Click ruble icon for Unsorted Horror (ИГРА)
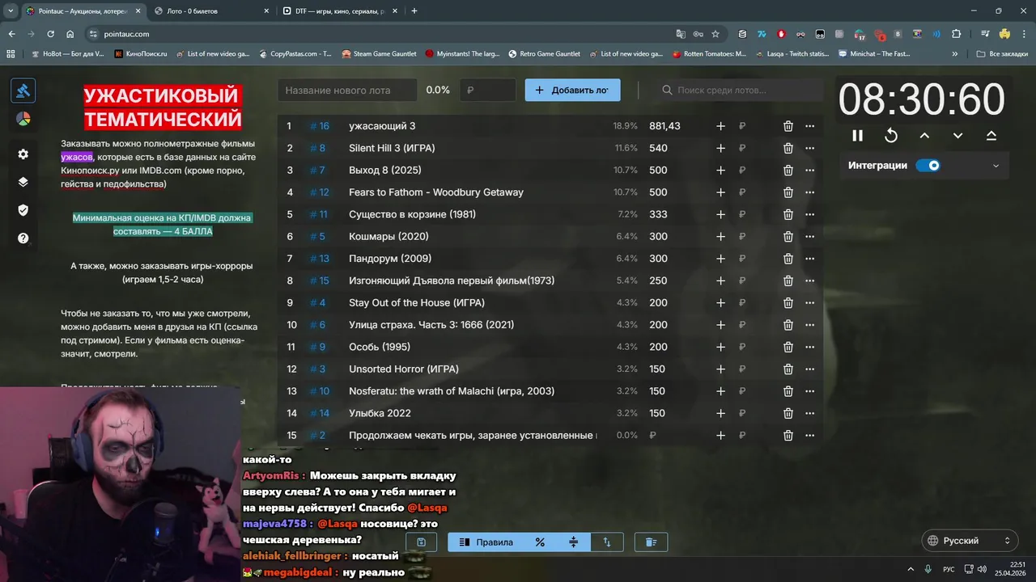The width and height of the screenshot is (1036, 582). tap(742, 369)
